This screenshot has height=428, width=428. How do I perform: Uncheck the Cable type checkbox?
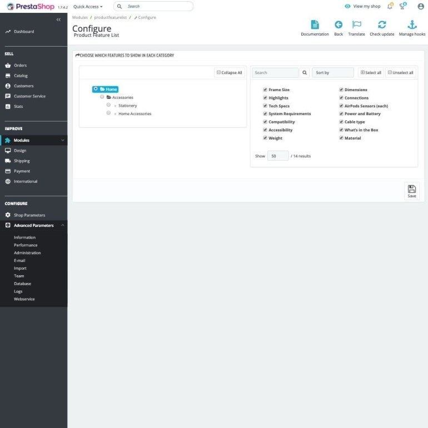(x=341, y=122)
